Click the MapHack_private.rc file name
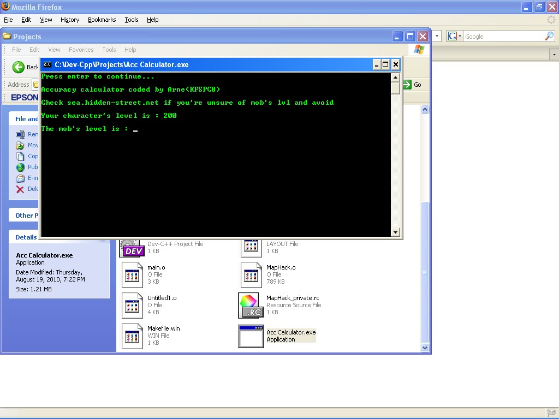Image resolution: width=559 pixels, height=419 pixels. point(293,298)
